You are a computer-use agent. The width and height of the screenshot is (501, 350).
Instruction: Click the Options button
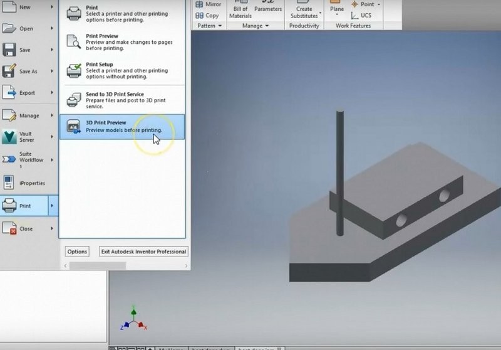(x=77, y=252)
